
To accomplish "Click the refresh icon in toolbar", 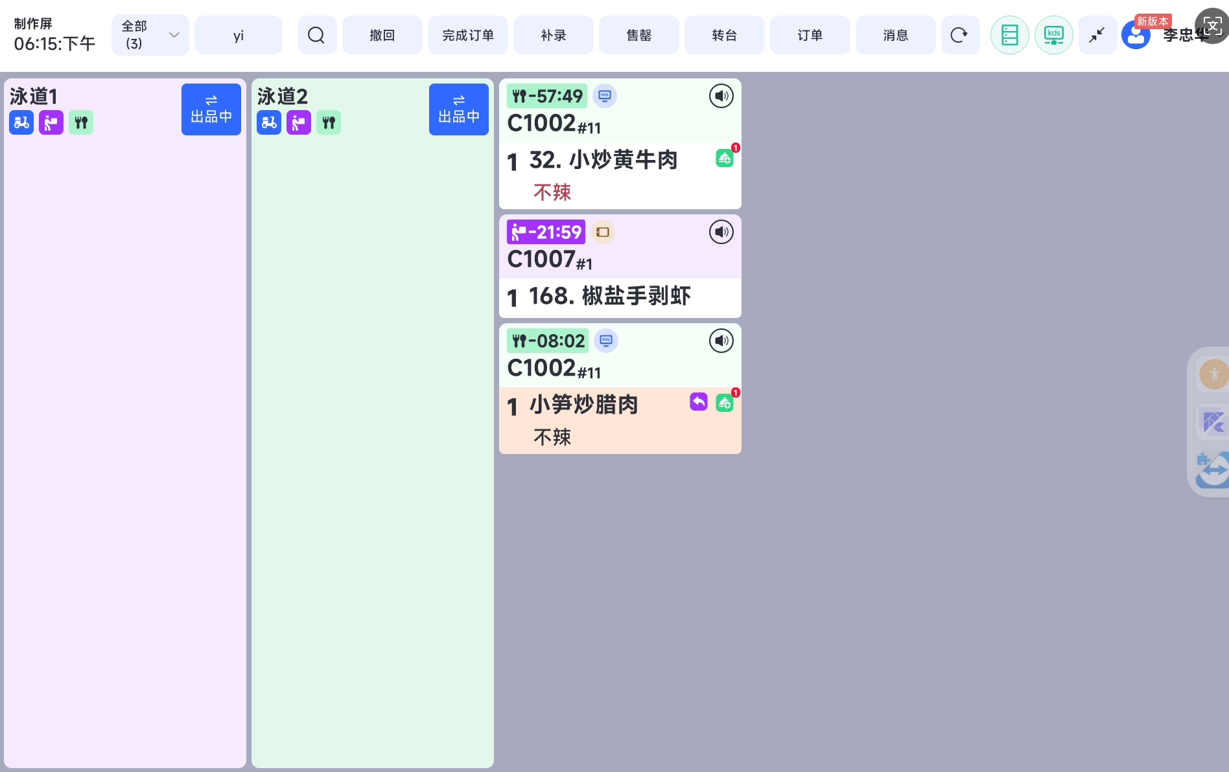I will (959, 35).
